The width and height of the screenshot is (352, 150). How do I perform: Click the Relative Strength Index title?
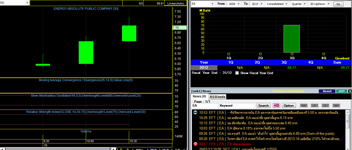[x=86, y=112]
